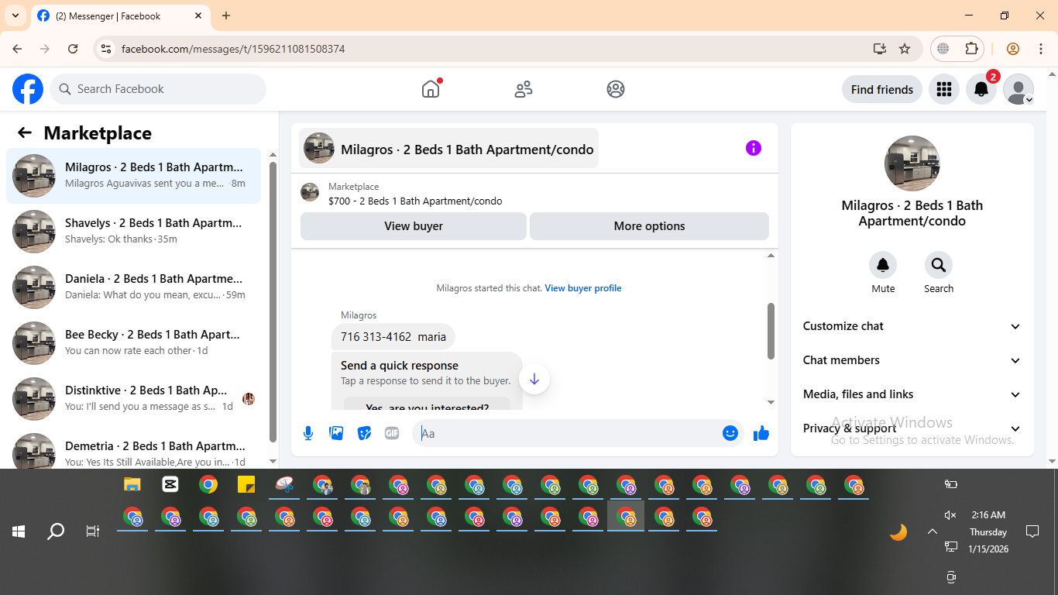This screenshot has height=595, width=1058.
Task: Open the Windows Start button
Action: (19, 531)
